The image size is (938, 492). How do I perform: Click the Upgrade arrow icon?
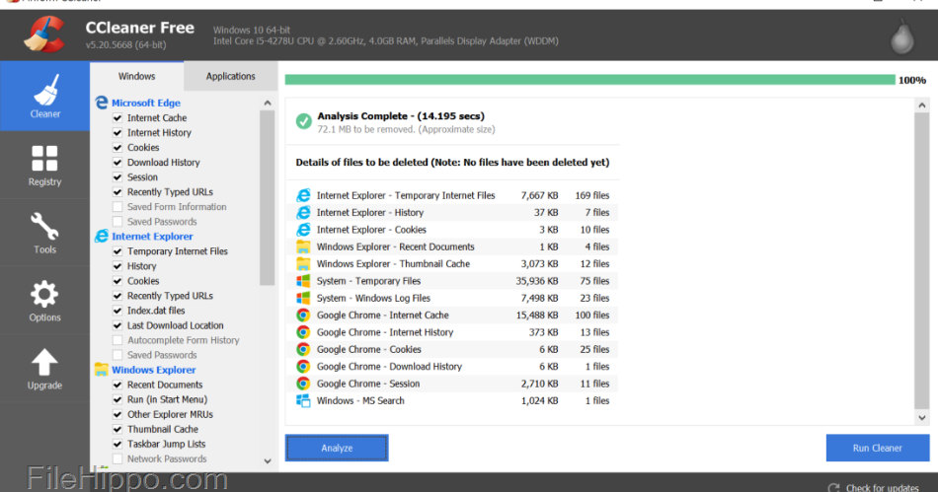tap(44, 363)
